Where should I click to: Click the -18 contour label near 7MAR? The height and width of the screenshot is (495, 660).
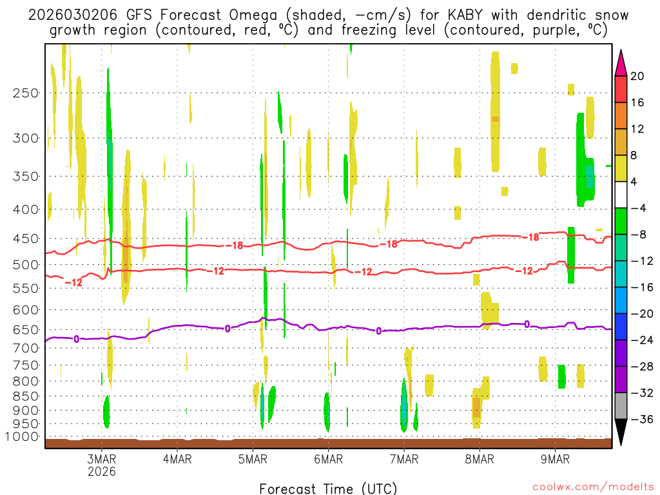tap(389, 244)
